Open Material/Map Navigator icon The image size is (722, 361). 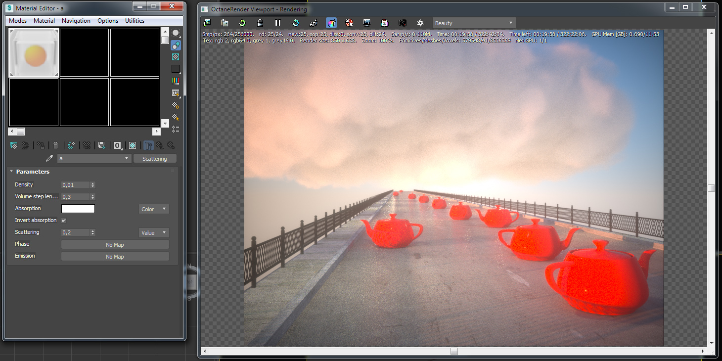pos(176,129)
